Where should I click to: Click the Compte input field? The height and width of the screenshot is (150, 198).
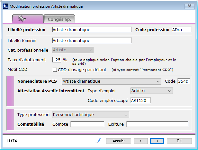click(87, 124)
